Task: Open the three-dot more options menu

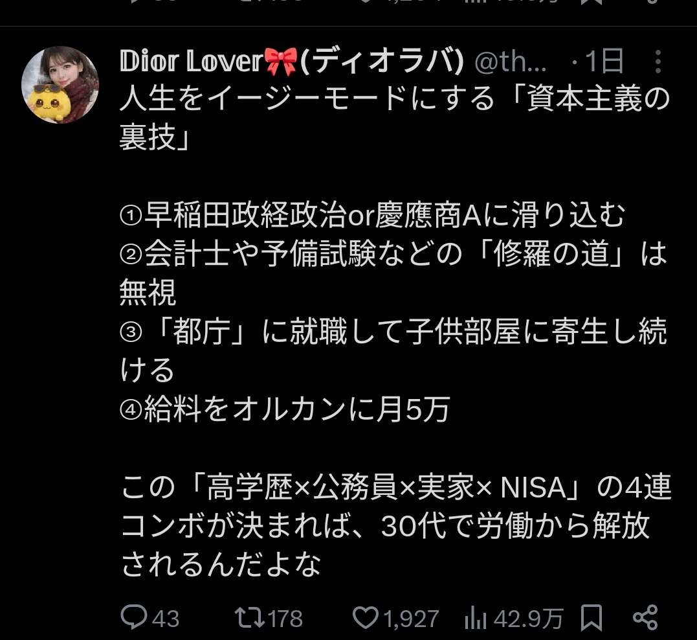Action: [658, 62]
